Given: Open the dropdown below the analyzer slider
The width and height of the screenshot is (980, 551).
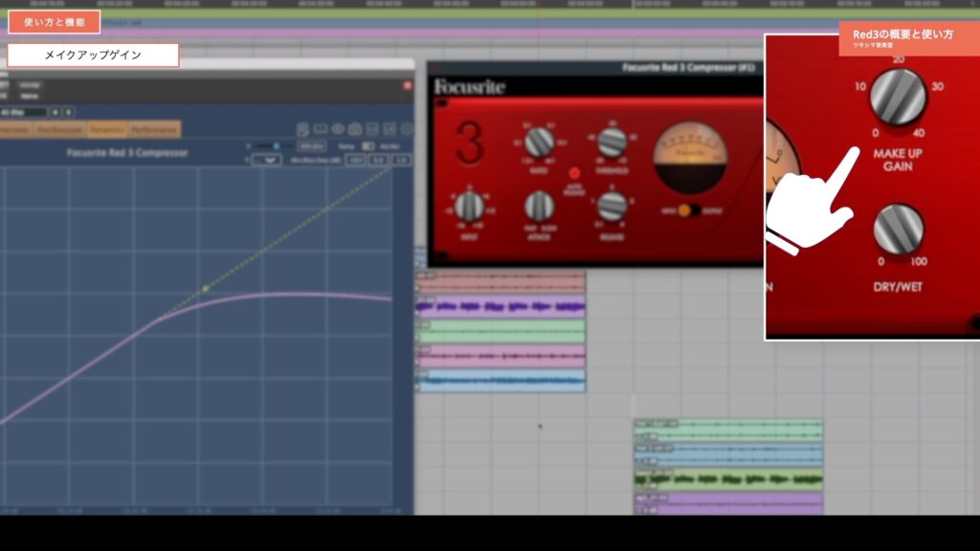Looking at the screenshot, I should click(x=267, y=160).
